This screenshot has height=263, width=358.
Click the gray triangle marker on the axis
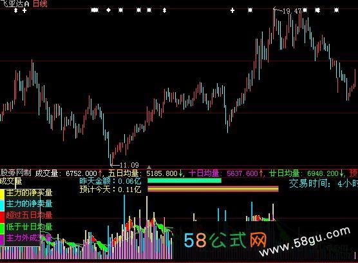pyautogui.click(x=149, y=167)
